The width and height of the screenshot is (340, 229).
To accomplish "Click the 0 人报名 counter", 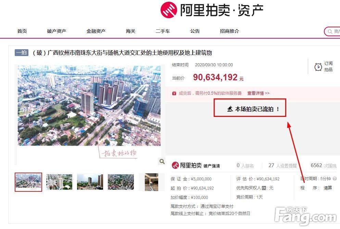I will (245, 165).
